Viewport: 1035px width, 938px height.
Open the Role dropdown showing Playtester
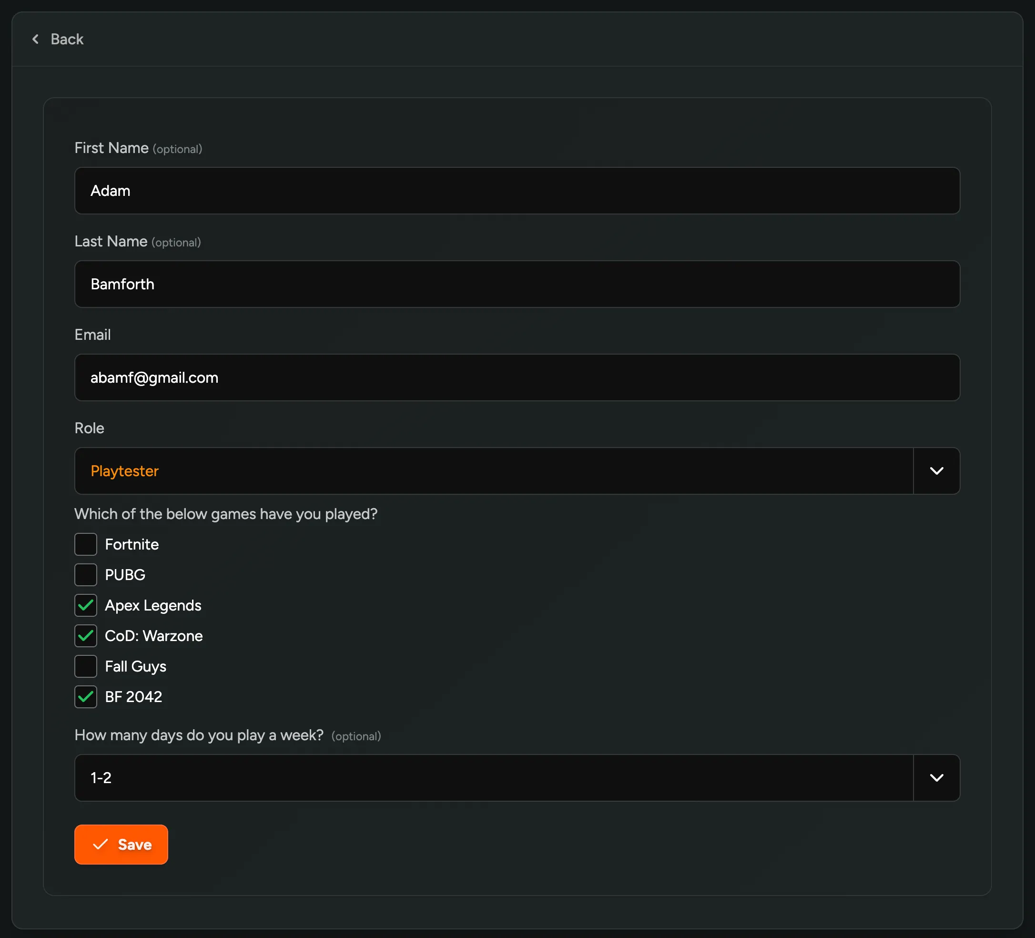493,471
